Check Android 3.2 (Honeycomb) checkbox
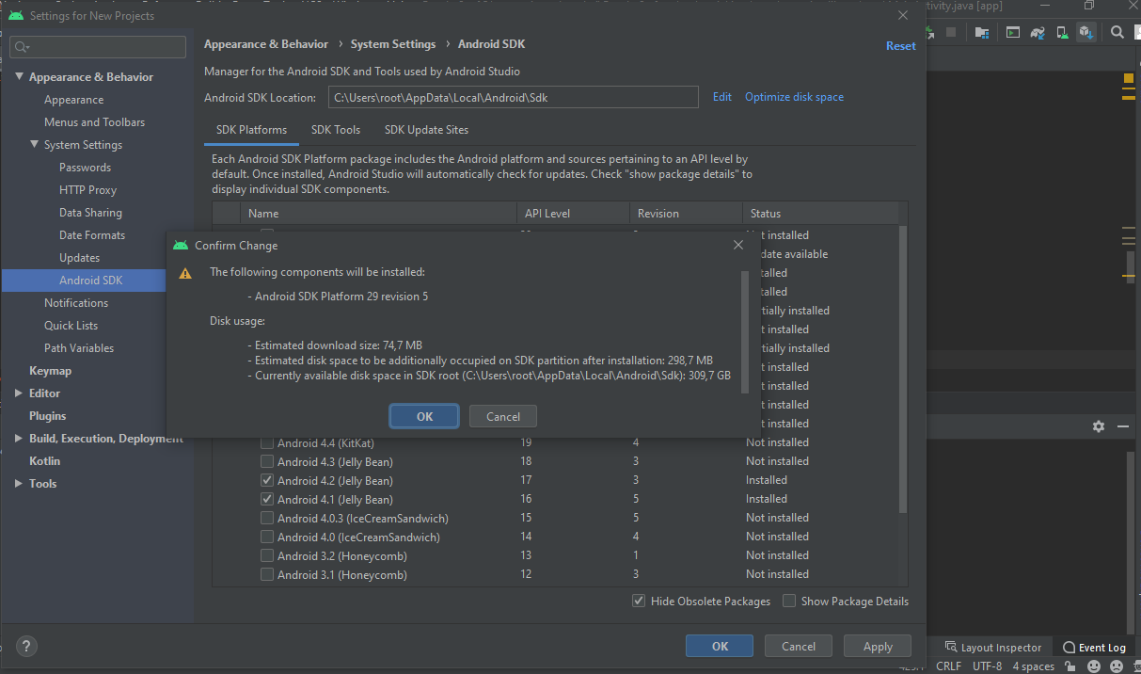The height and width of the screenshot is (674, 1141). pos(267,555)
